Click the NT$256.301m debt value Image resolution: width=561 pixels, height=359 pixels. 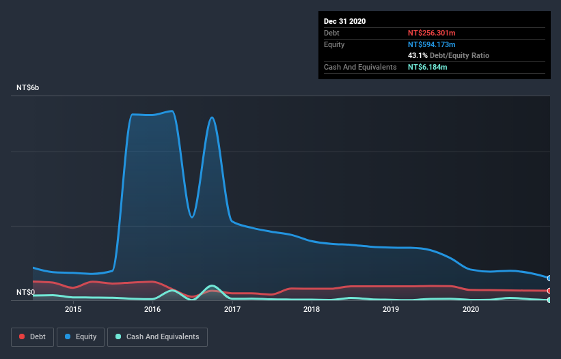click(x=431, y=33)
